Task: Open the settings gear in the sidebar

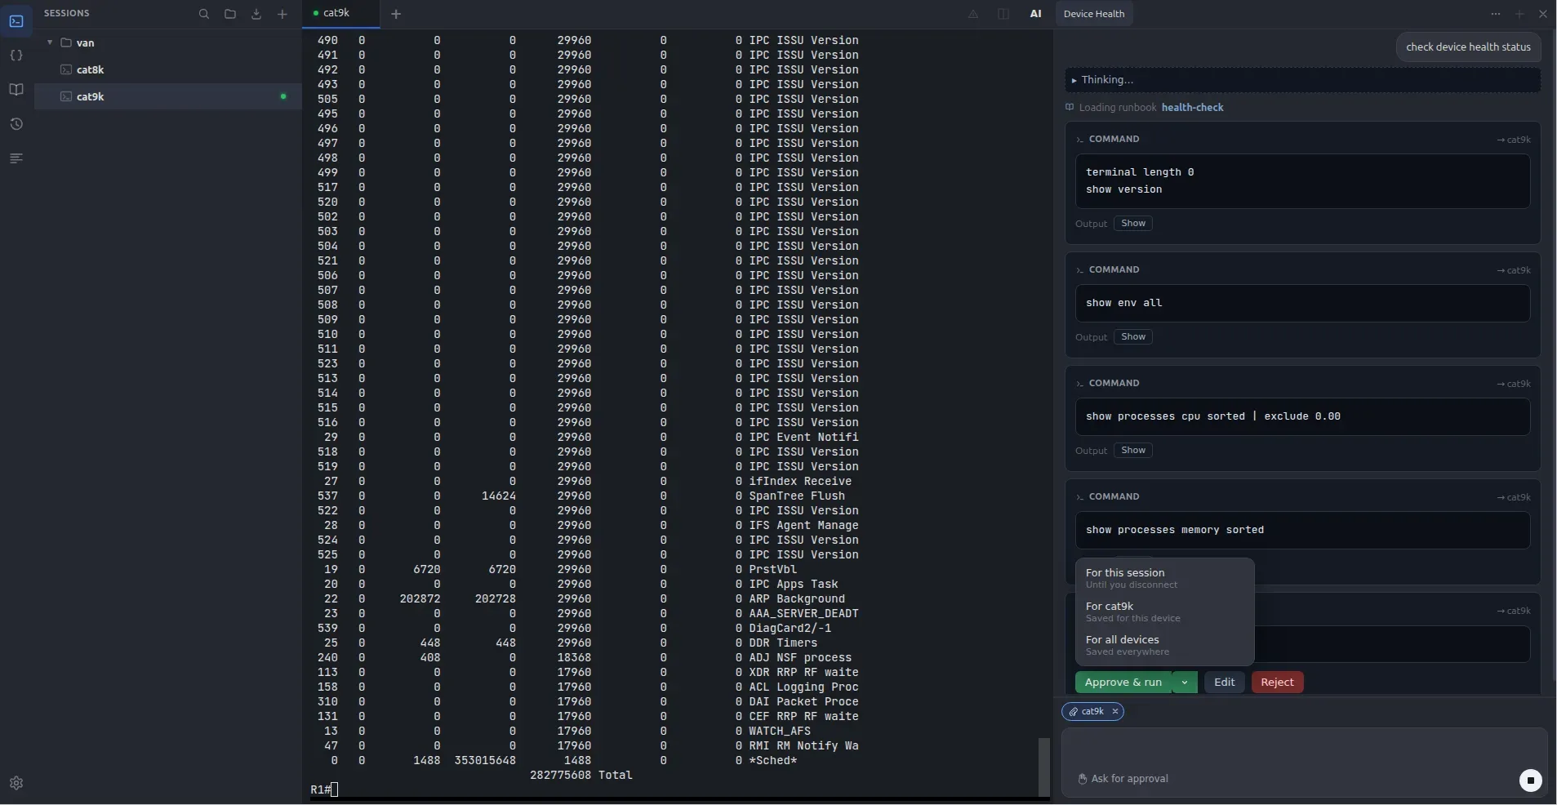Action: coord(16,783)
